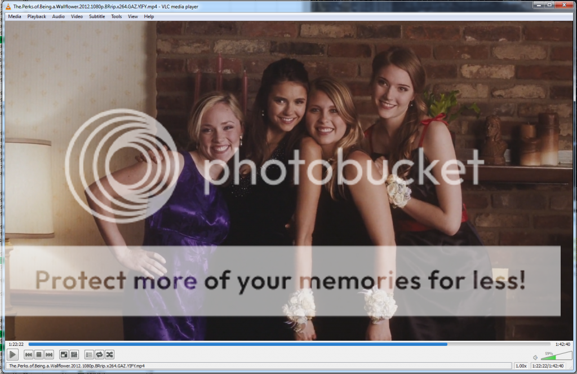Viewport: 577px width, 374px height.
Task: Adjust the green volume slider
Action: 549,357
